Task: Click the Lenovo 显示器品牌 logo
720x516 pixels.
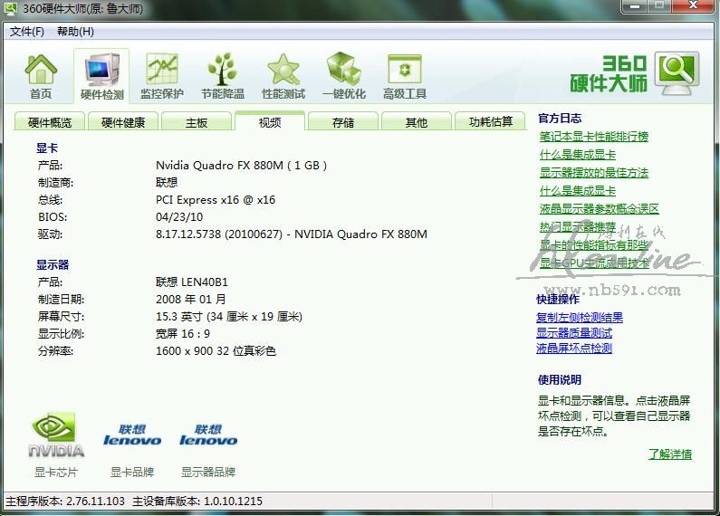Action: (208, 436)
